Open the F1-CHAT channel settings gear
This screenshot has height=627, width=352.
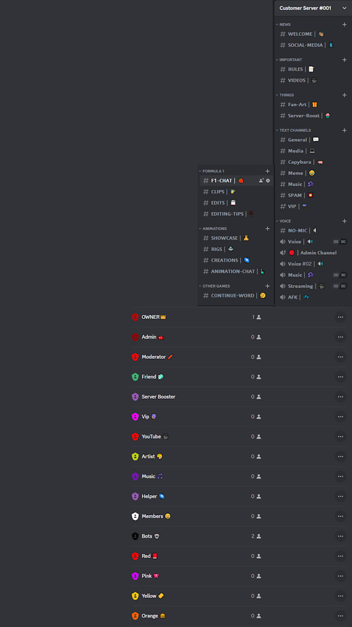[x=268, y=180]
